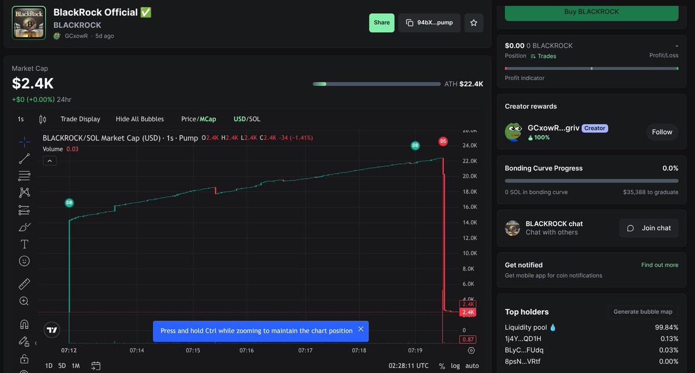Open the Fibonacci retracement tool
Image resolution: width=695 pixels, height=373 pixels.
point(24,175)
